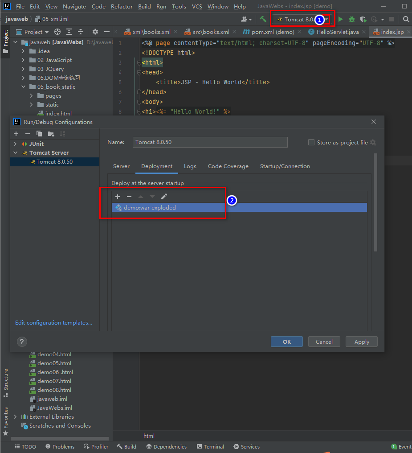Switch to the Server tab
Image resolution: width=412 pixels, height=453 pixels.
tap(121, 166)
